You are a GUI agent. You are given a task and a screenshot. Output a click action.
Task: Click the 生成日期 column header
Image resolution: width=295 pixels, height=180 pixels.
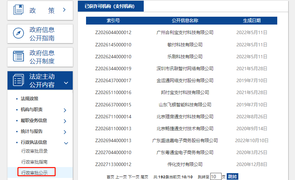(x=252, y=20)
